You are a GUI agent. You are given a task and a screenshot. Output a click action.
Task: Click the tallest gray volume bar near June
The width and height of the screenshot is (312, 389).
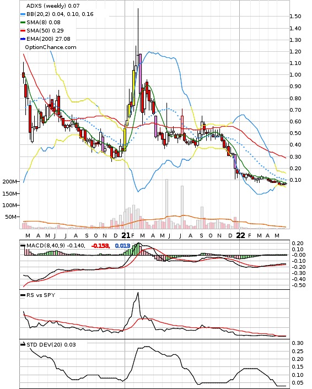click(166, 204)
